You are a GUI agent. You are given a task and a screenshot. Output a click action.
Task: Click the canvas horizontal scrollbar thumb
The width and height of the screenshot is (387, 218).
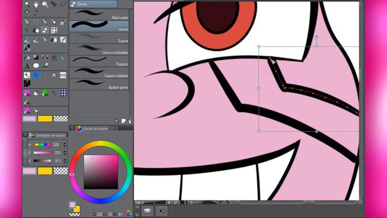(x=309, y=202)
